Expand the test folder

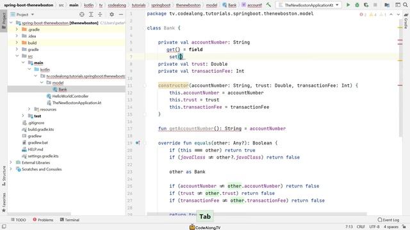pyautogui.click(x=23, y=116)
